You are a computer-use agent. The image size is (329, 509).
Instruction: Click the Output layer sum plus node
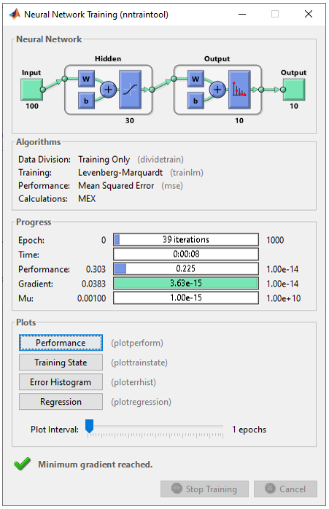pyautogui.click(x=217, y=90)
